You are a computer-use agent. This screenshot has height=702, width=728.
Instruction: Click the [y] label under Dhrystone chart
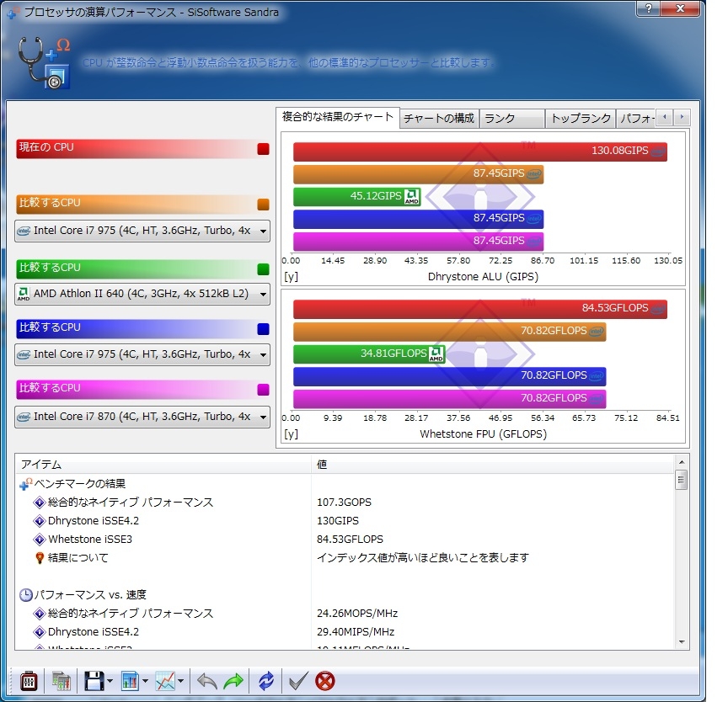click(291, 277)
